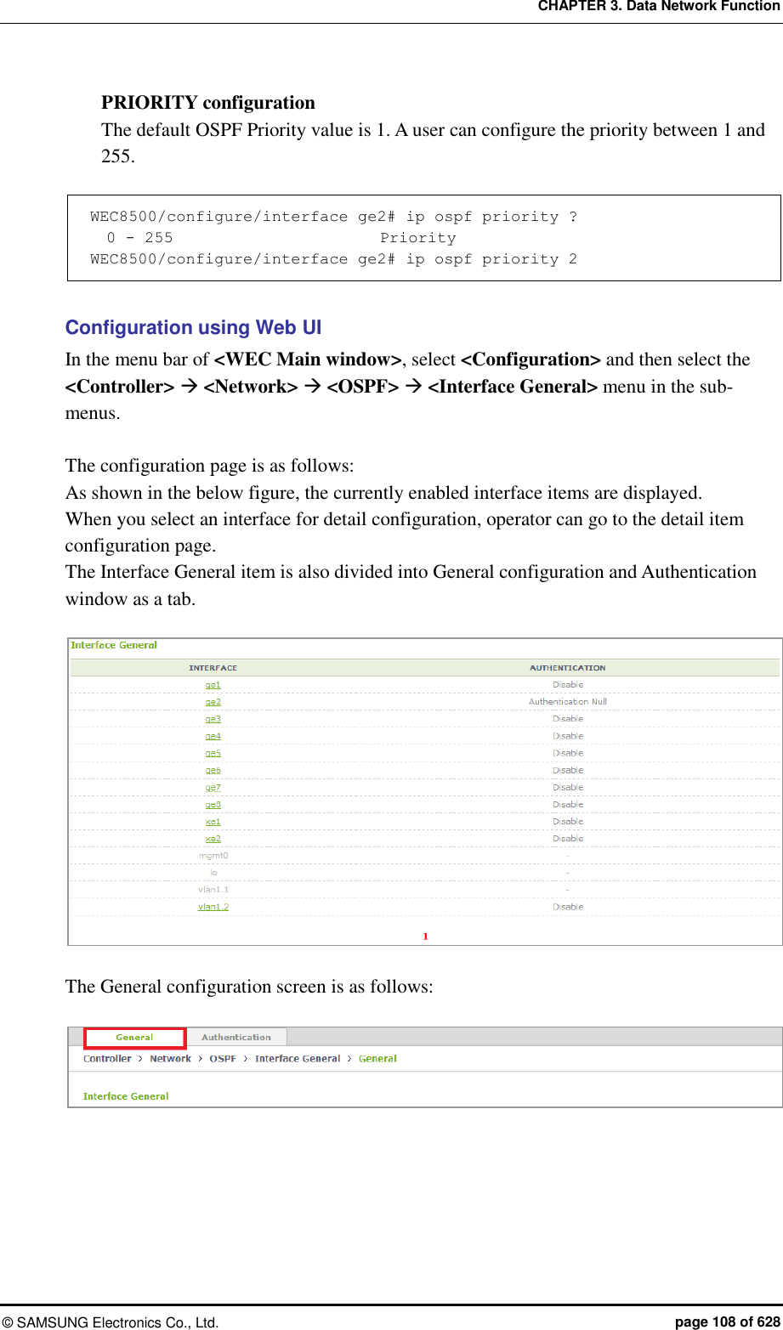
Task: Click the AUTHENTICATION column header
Action: (568, 668)
